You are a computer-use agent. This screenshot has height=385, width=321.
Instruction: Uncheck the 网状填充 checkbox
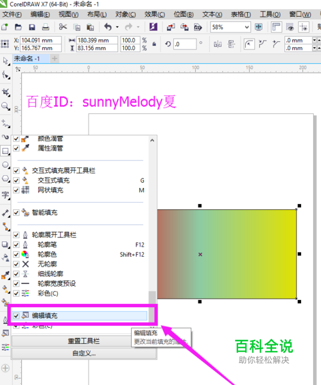pyautogui.click(x=16, y=191)
